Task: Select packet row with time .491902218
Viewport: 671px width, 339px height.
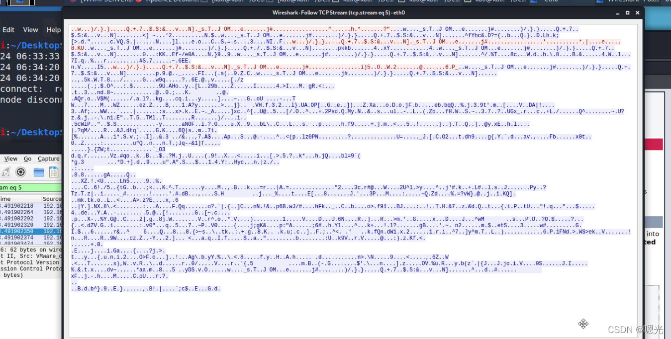Action: (31, 206)
